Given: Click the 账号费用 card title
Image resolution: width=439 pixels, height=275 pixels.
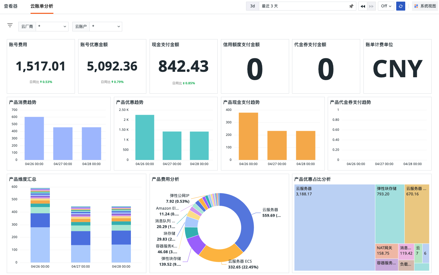Looking at the screenshot, I should pos(18,45).
